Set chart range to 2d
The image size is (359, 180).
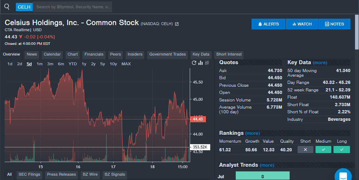[19, 64]
